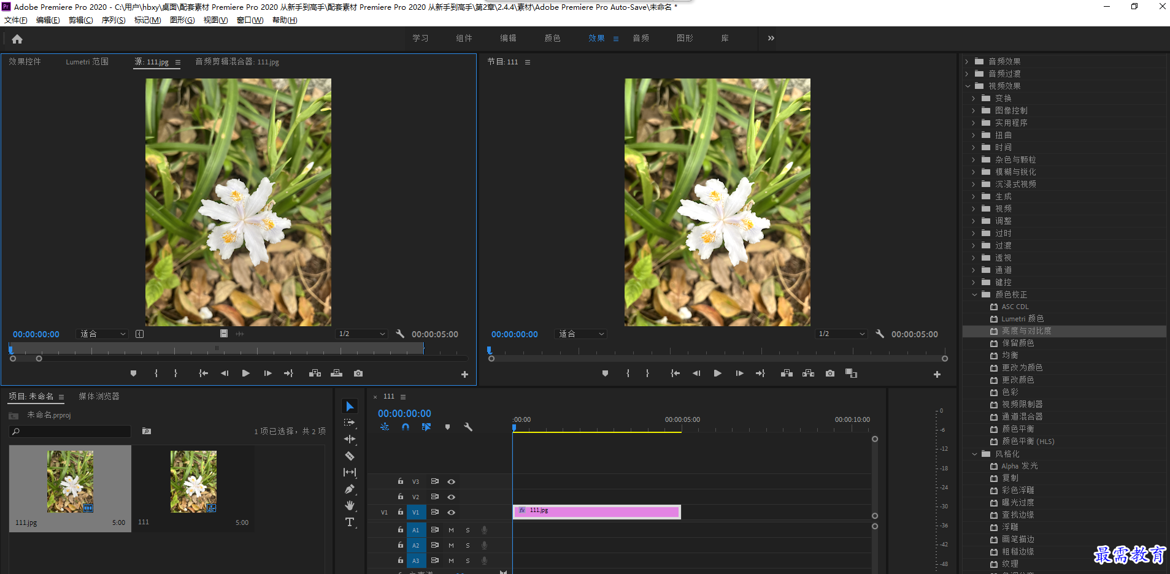This screenshot has height=574, width=1170.
Task: Export frame from Program monitor camera icon
Action: tap(830, 373)
